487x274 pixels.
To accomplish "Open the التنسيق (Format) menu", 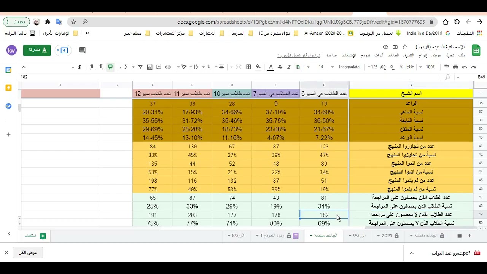I will click(x=409, y=56).
